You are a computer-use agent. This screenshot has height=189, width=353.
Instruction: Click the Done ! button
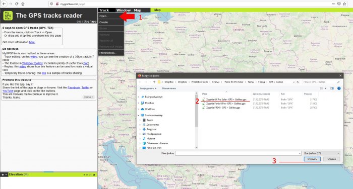88,97
